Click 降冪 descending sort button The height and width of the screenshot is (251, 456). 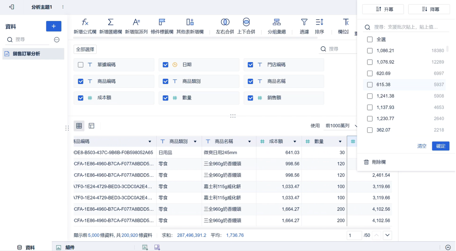(429, 9)
